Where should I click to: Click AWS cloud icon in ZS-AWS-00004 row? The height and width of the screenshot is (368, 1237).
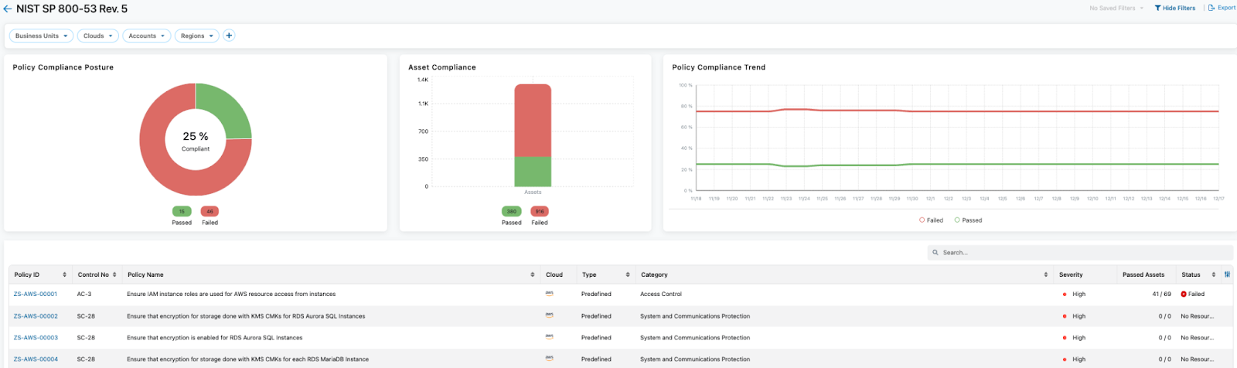click(549, 359)
